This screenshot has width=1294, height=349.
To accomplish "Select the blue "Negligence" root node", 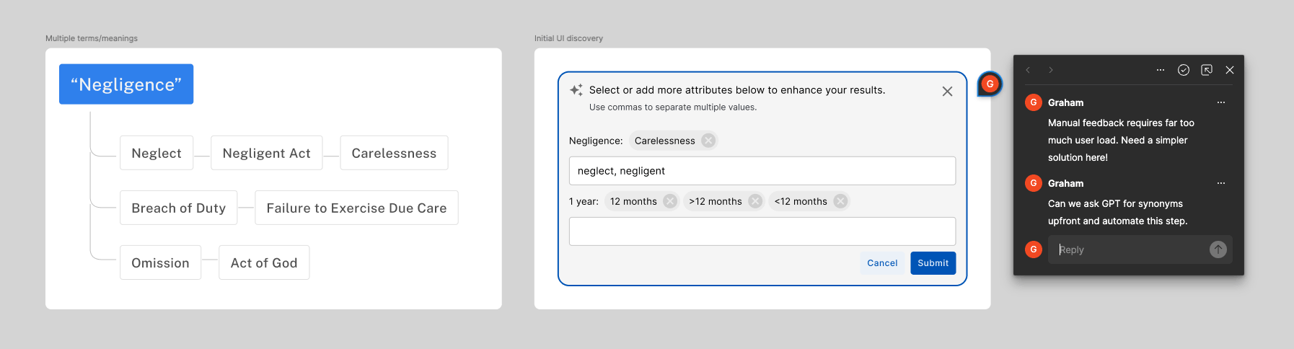I will click(126, 84).
